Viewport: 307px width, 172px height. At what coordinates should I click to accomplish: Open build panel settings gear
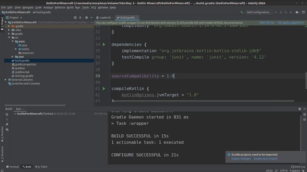299,109
